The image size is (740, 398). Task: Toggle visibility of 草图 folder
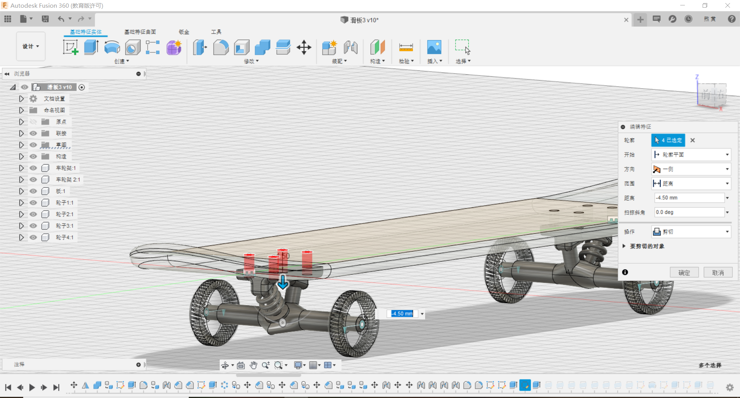(x=34, y=145)
